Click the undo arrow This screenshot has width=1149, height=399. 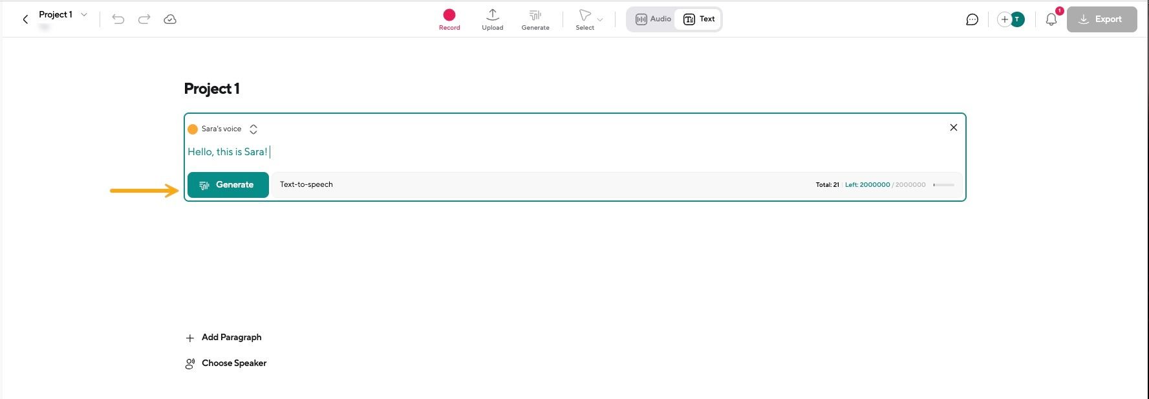[118, 19]
